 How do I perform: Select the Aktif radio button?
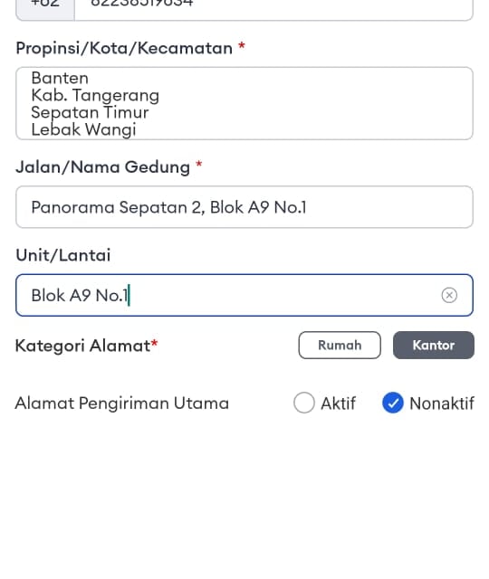point(304,403)
